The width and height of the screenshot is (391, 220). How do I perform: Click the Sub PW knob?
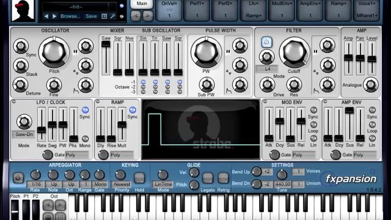[x=206, y=84]
